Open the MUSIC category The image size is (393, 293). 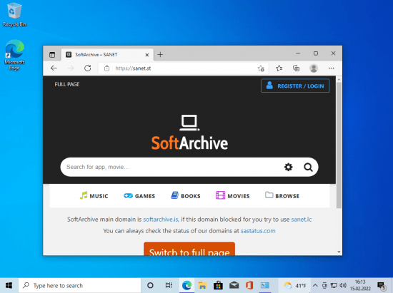94,196
